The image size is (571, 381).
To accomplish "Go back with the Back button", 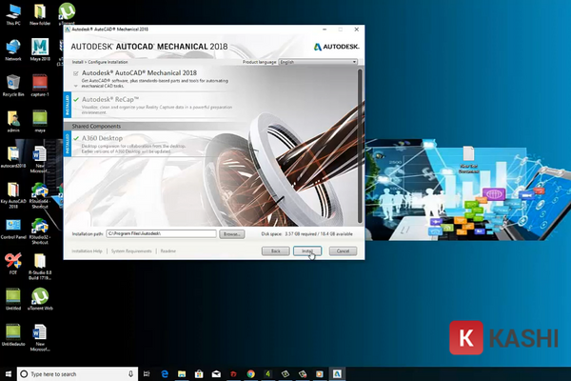I will [274, 251].
